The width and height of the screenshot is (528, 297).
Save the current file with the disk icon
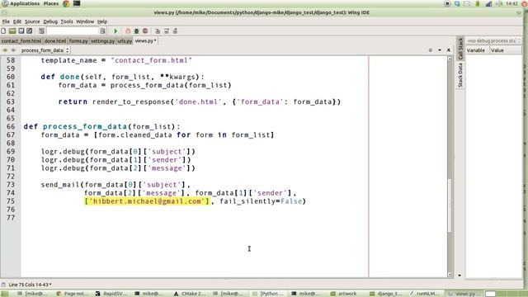pyautogui.click(x=21, y=31)
